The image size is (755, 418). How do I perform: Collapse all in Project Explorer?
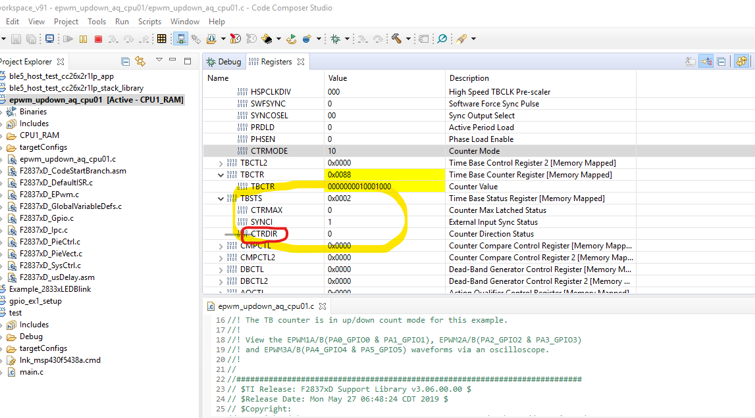coord(126,61)
